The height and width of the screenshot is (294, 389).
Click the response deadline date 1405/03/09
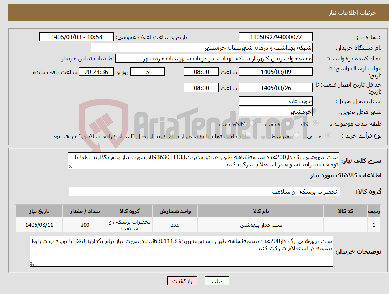coord(276,72)
